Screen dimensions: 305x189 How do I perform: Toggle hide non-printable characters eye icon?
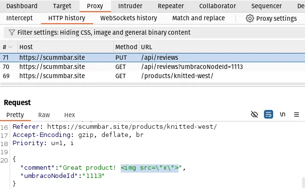coord(254,114)
